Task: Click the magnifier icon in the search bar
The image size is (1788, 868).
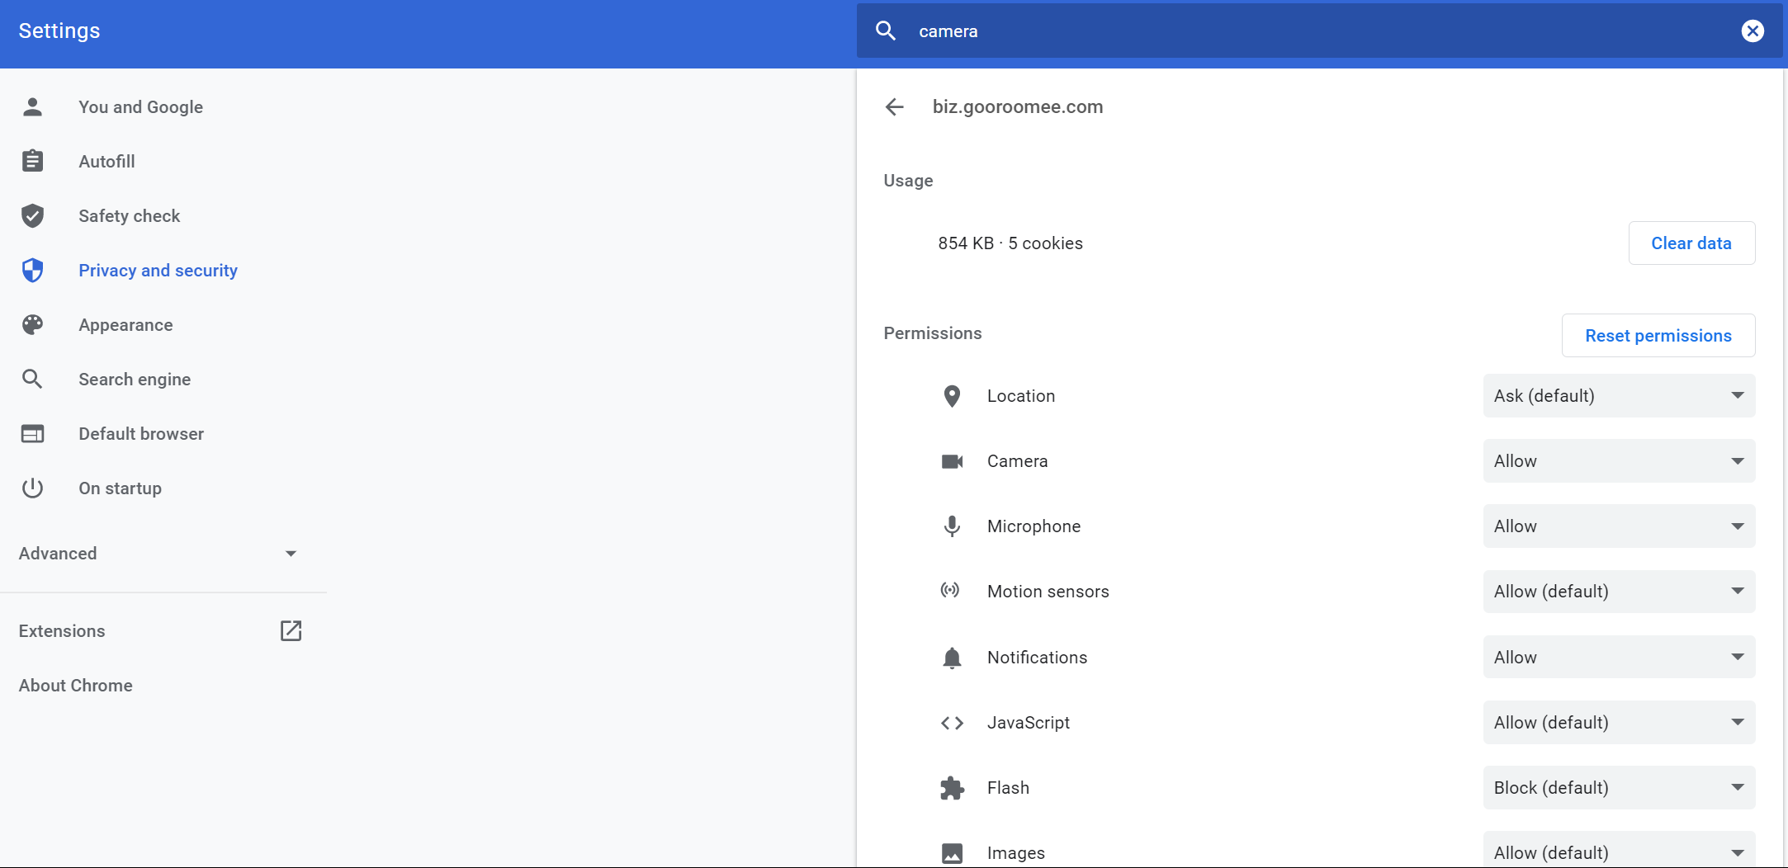Action: [886, 31]
